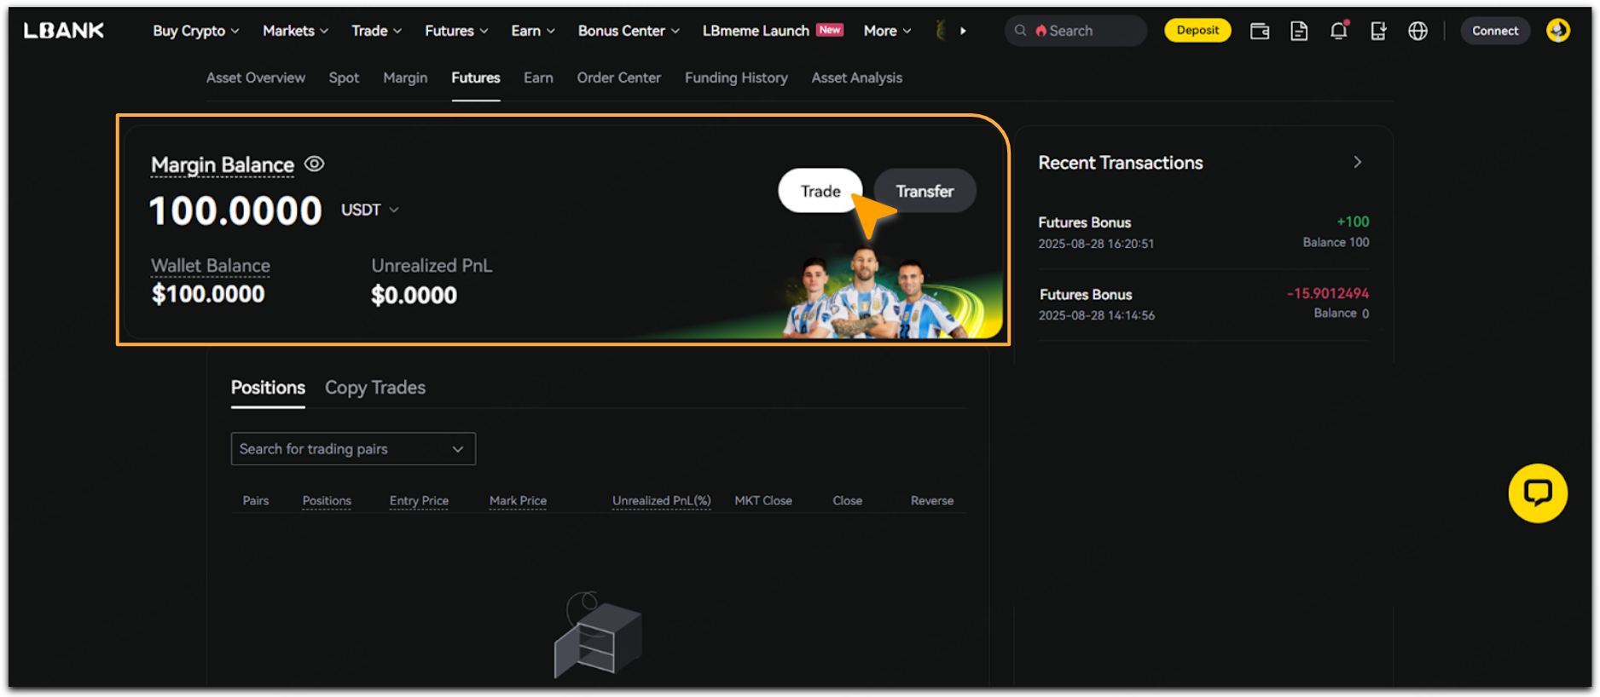Click the Connect button
The width and height of the screenshot is (1600, 697).
point(1494,31)
